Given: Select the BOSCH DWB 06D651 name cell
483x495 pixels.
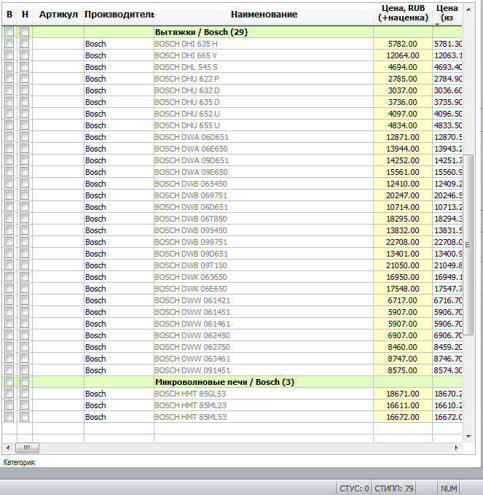Looking at the screenshot, I should (x=264, y=207).
